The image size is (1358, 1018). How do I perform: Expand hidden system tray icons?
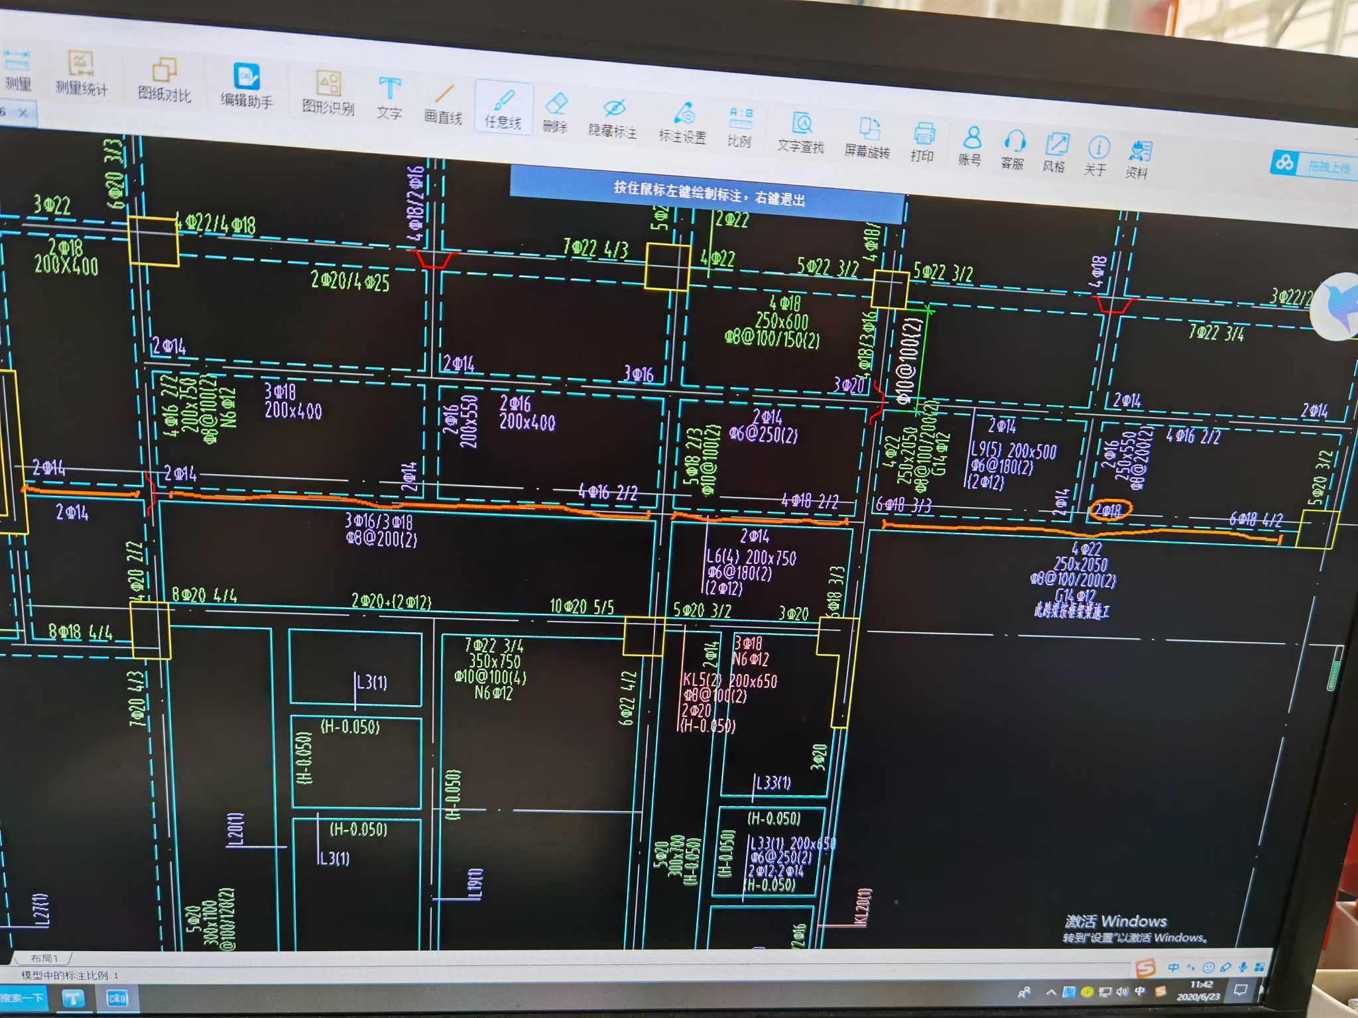point(1050,992)
